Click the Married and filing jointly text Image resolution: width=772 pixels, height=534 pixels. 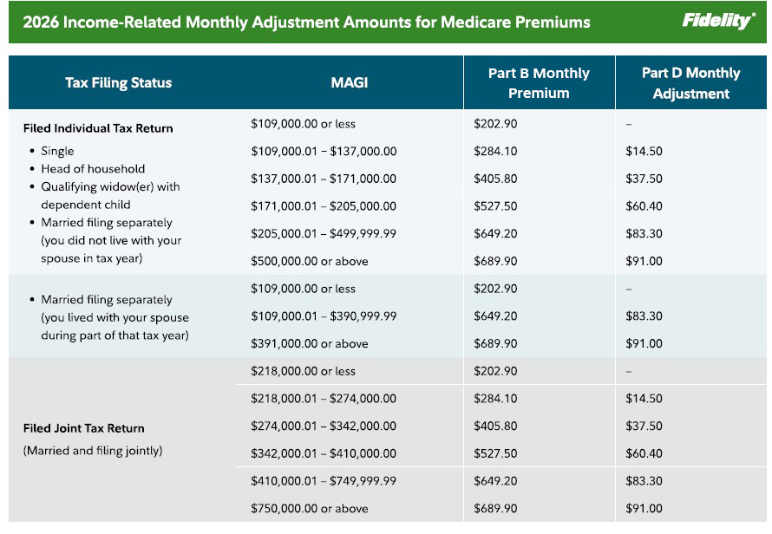click(93, 451)
